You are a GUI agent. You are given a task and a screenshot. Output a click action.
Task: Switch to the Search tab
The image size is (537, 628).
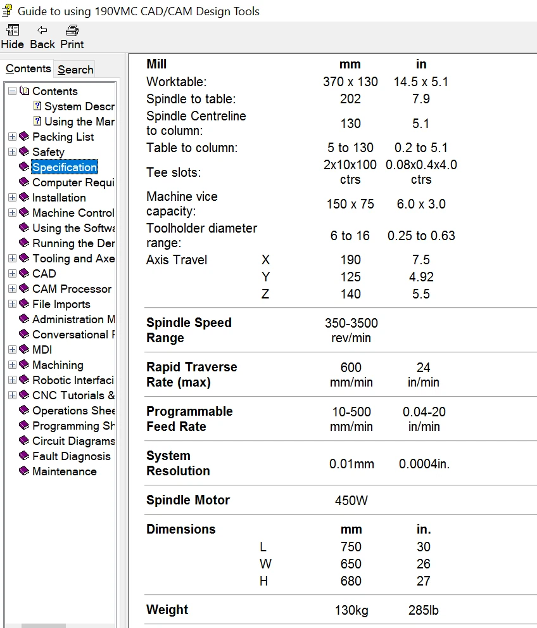75,70
